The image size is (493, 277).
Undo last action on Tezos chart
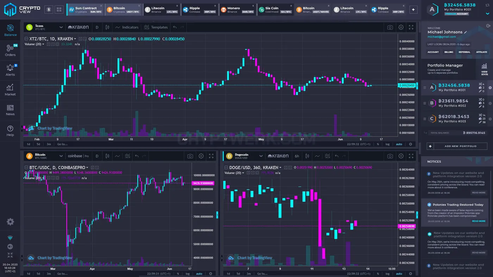pyautogui.click(x=175, y=27)
